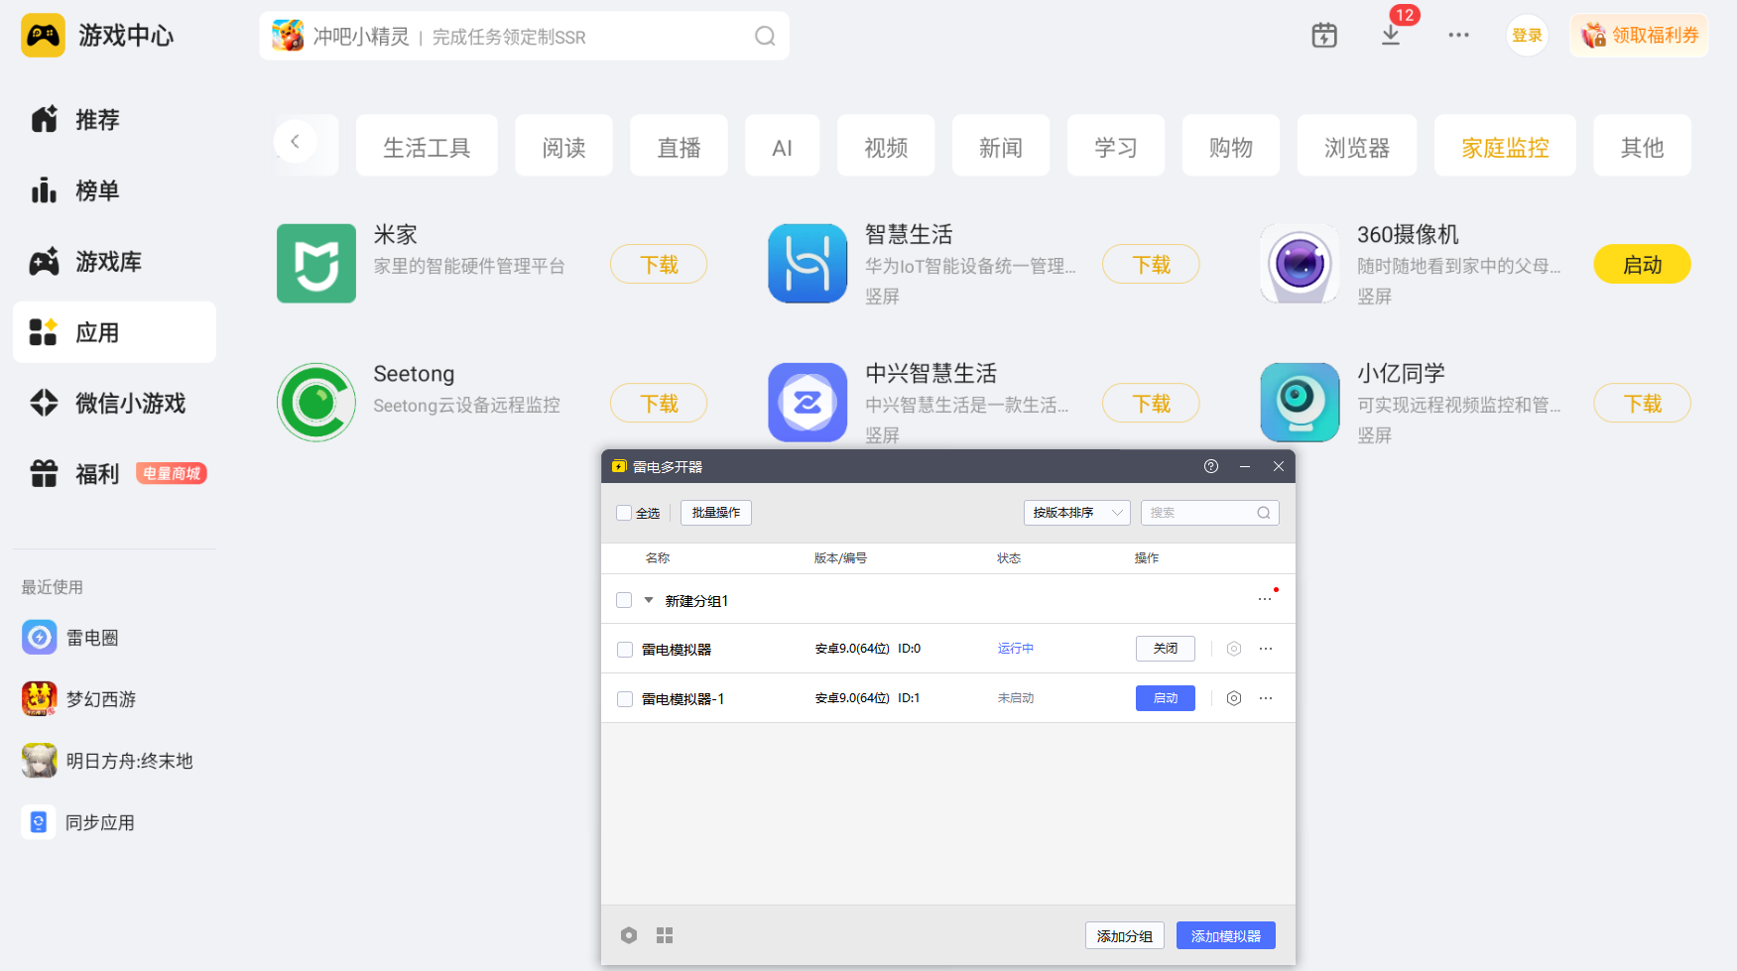The width and height of the screenshot is (1737, 971).
Task: Switch to 新闻 category tab
Action: pos(1001,146)
